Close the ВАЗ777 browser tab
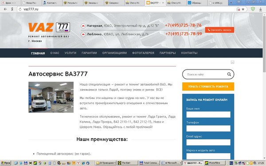Image resolution: width=266 pixels, height=166 pixels. point(163,3)
